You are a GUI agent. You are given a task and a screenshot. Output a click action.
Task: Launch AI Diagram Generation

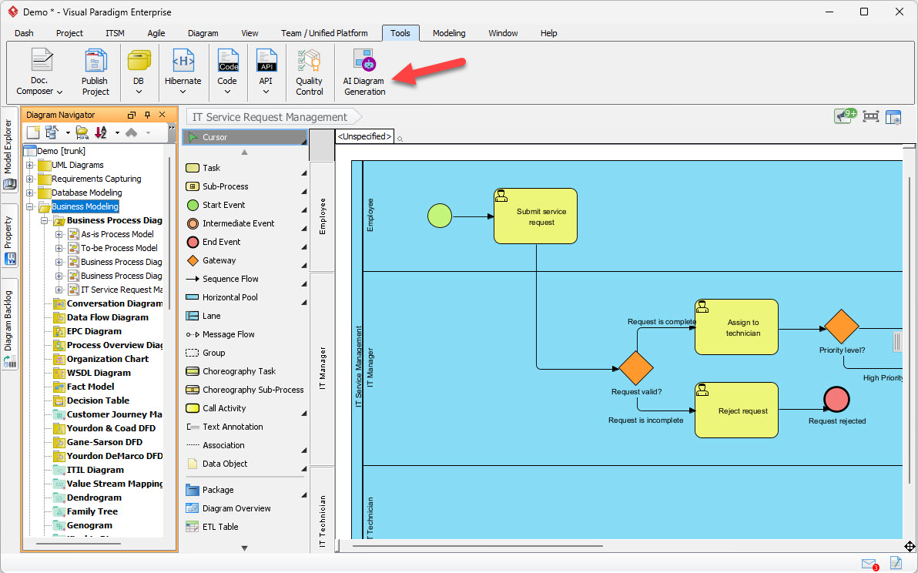pos(364,72)
